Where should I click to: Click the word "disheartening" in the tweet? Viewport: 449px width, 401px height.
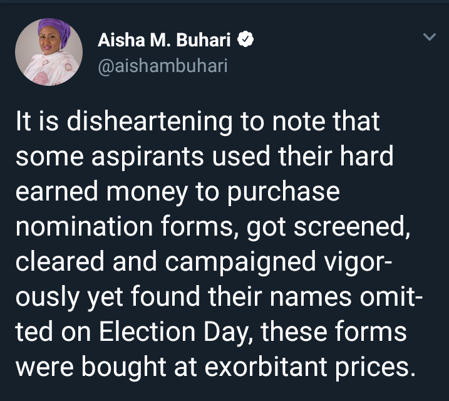click(x=150, y=122)
